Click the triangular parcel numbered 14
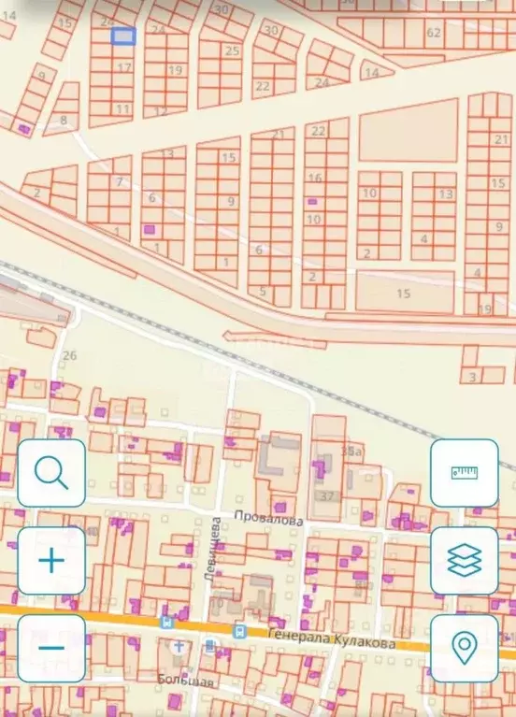Viewport: 516px width, 717px height. [375, 71]
